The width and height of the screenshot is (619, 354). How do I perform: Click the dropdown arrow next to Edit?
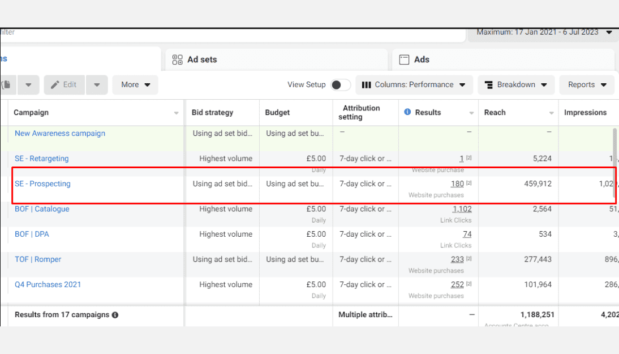(97, 85)
